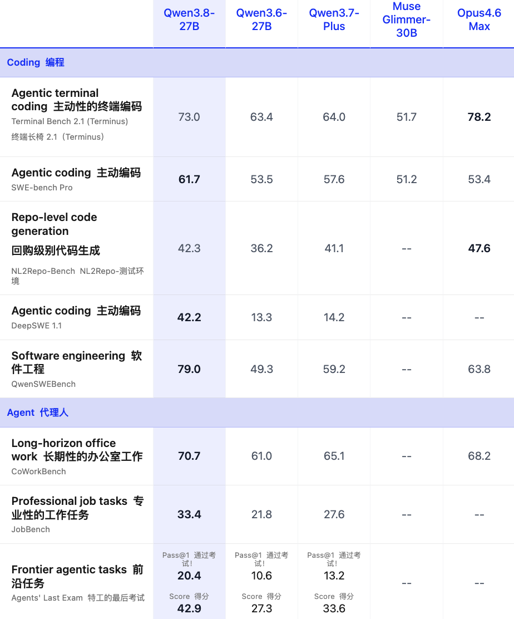Image resolution: width=514 pixels, height=619 pixels.
Task: Click the Frontier agentic tasks row title
Action: pyautogui.click(x=77, y=576)
